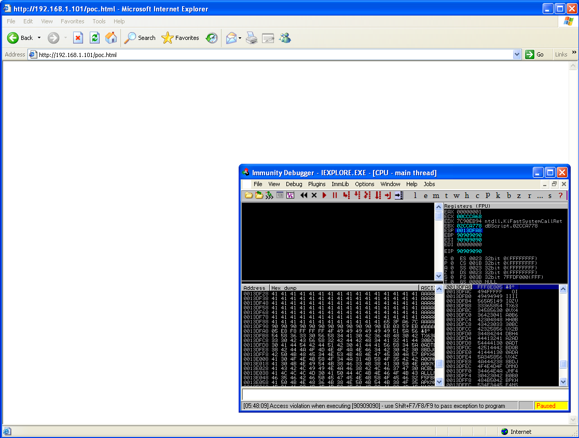
Task: Open Memory map with 'm' button
Action: coord(436,195)
